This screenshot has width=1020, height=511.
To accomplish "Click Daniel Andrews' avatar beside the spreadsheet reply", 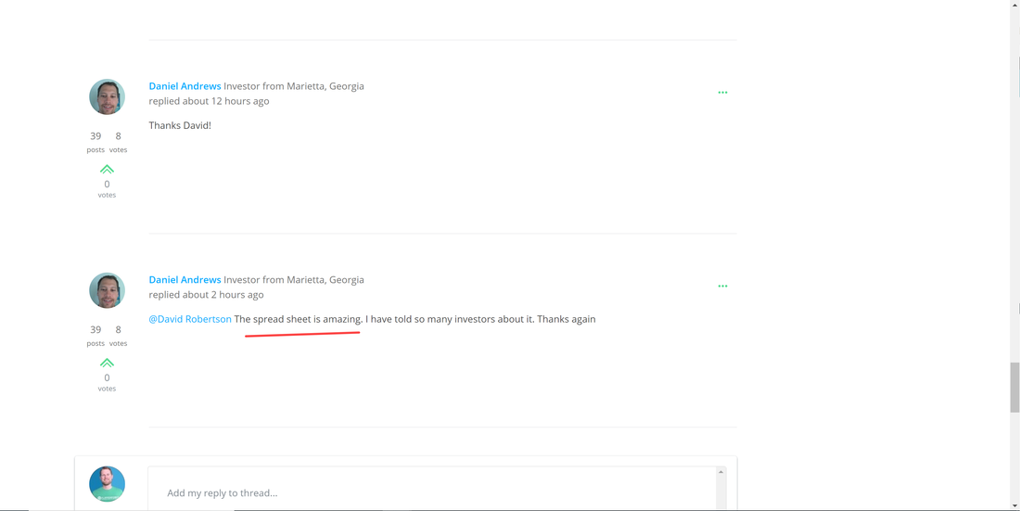I will [107, 290].
